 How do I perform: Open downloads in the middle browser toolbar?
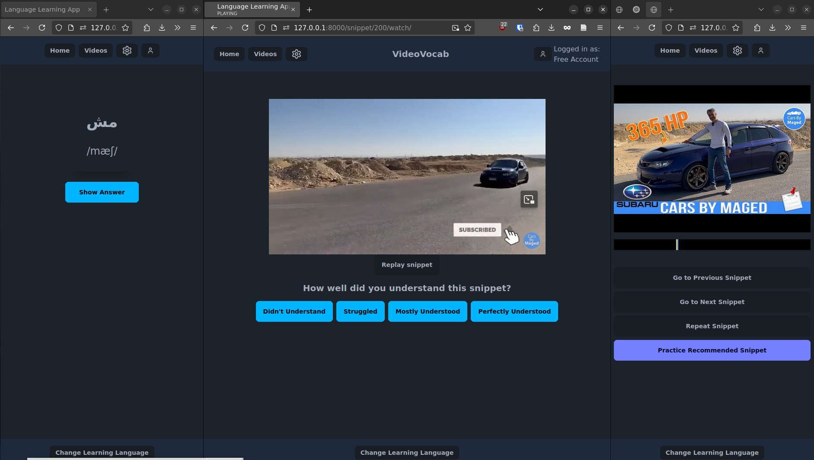(x=551, y=28)
